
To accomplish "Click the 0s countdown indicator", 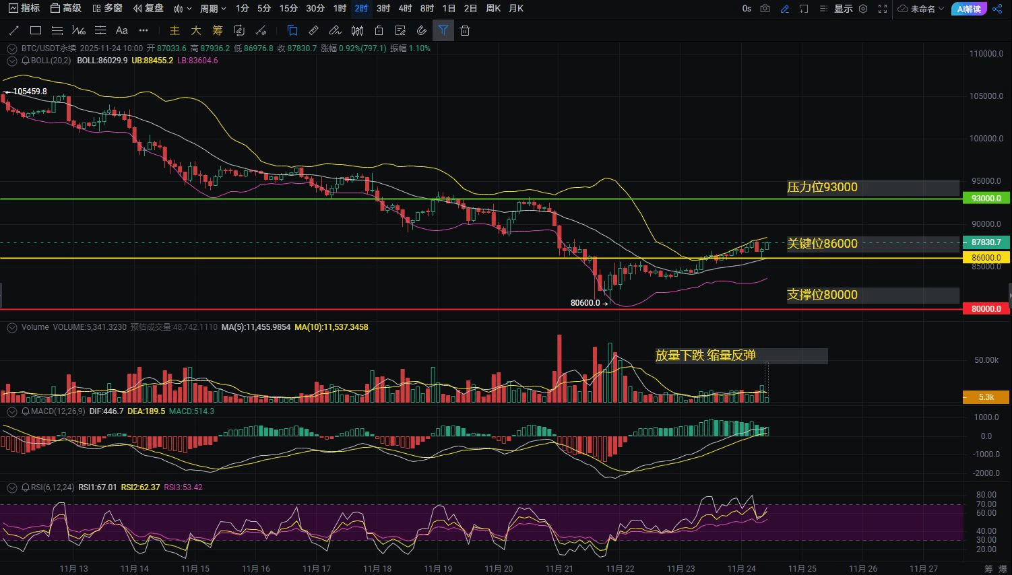I will pyautogui.click(x=747, y=9).
